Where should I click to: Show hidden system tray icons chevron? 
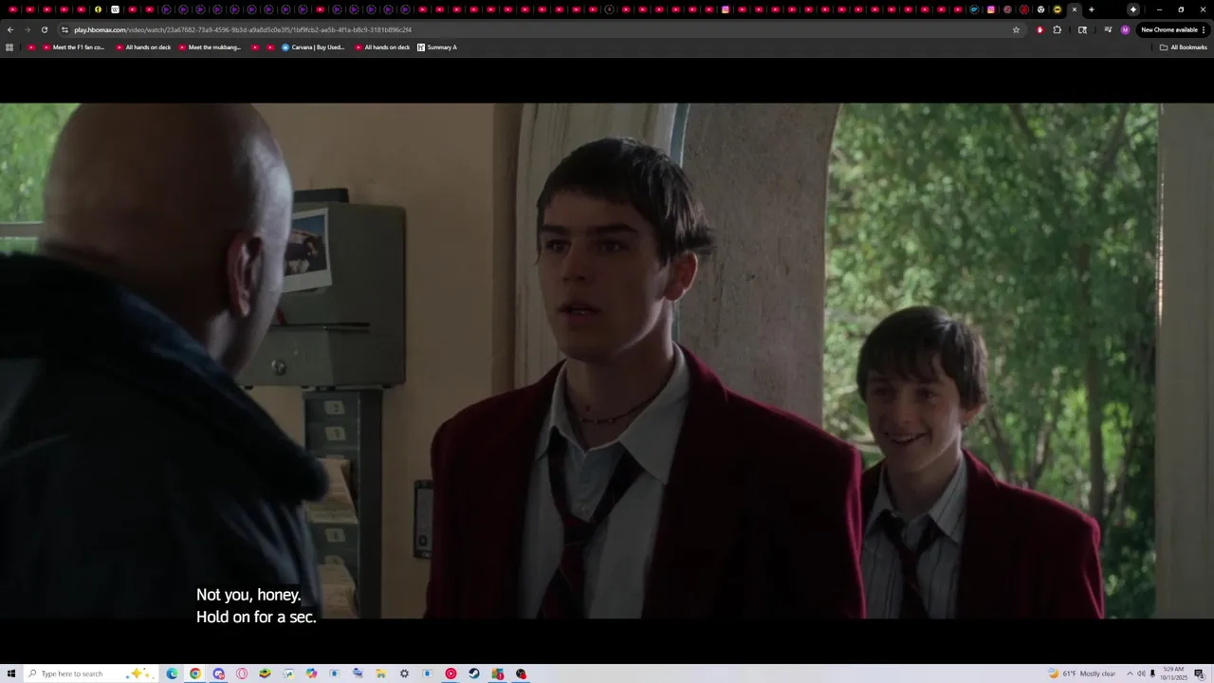coord(1130,674)
